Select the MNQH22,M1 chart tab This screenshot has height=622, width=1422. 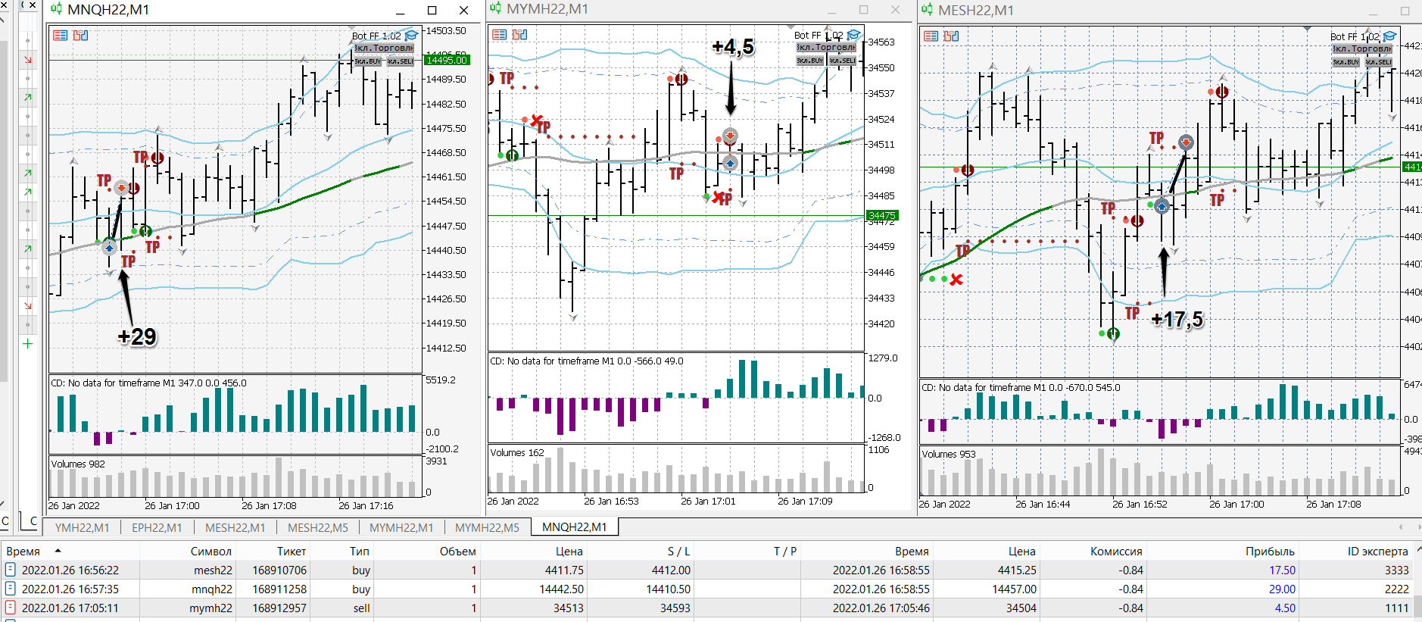coord(575,527)
